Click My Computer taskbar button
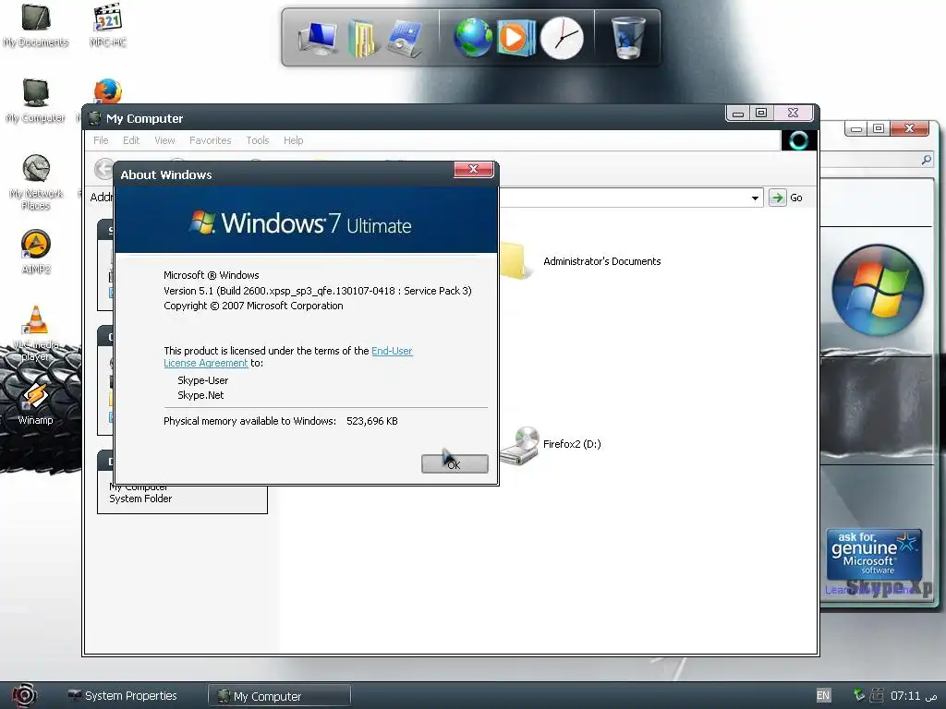Screen dimensions: 946x709 pyautogui.click(x=279, y=696)
